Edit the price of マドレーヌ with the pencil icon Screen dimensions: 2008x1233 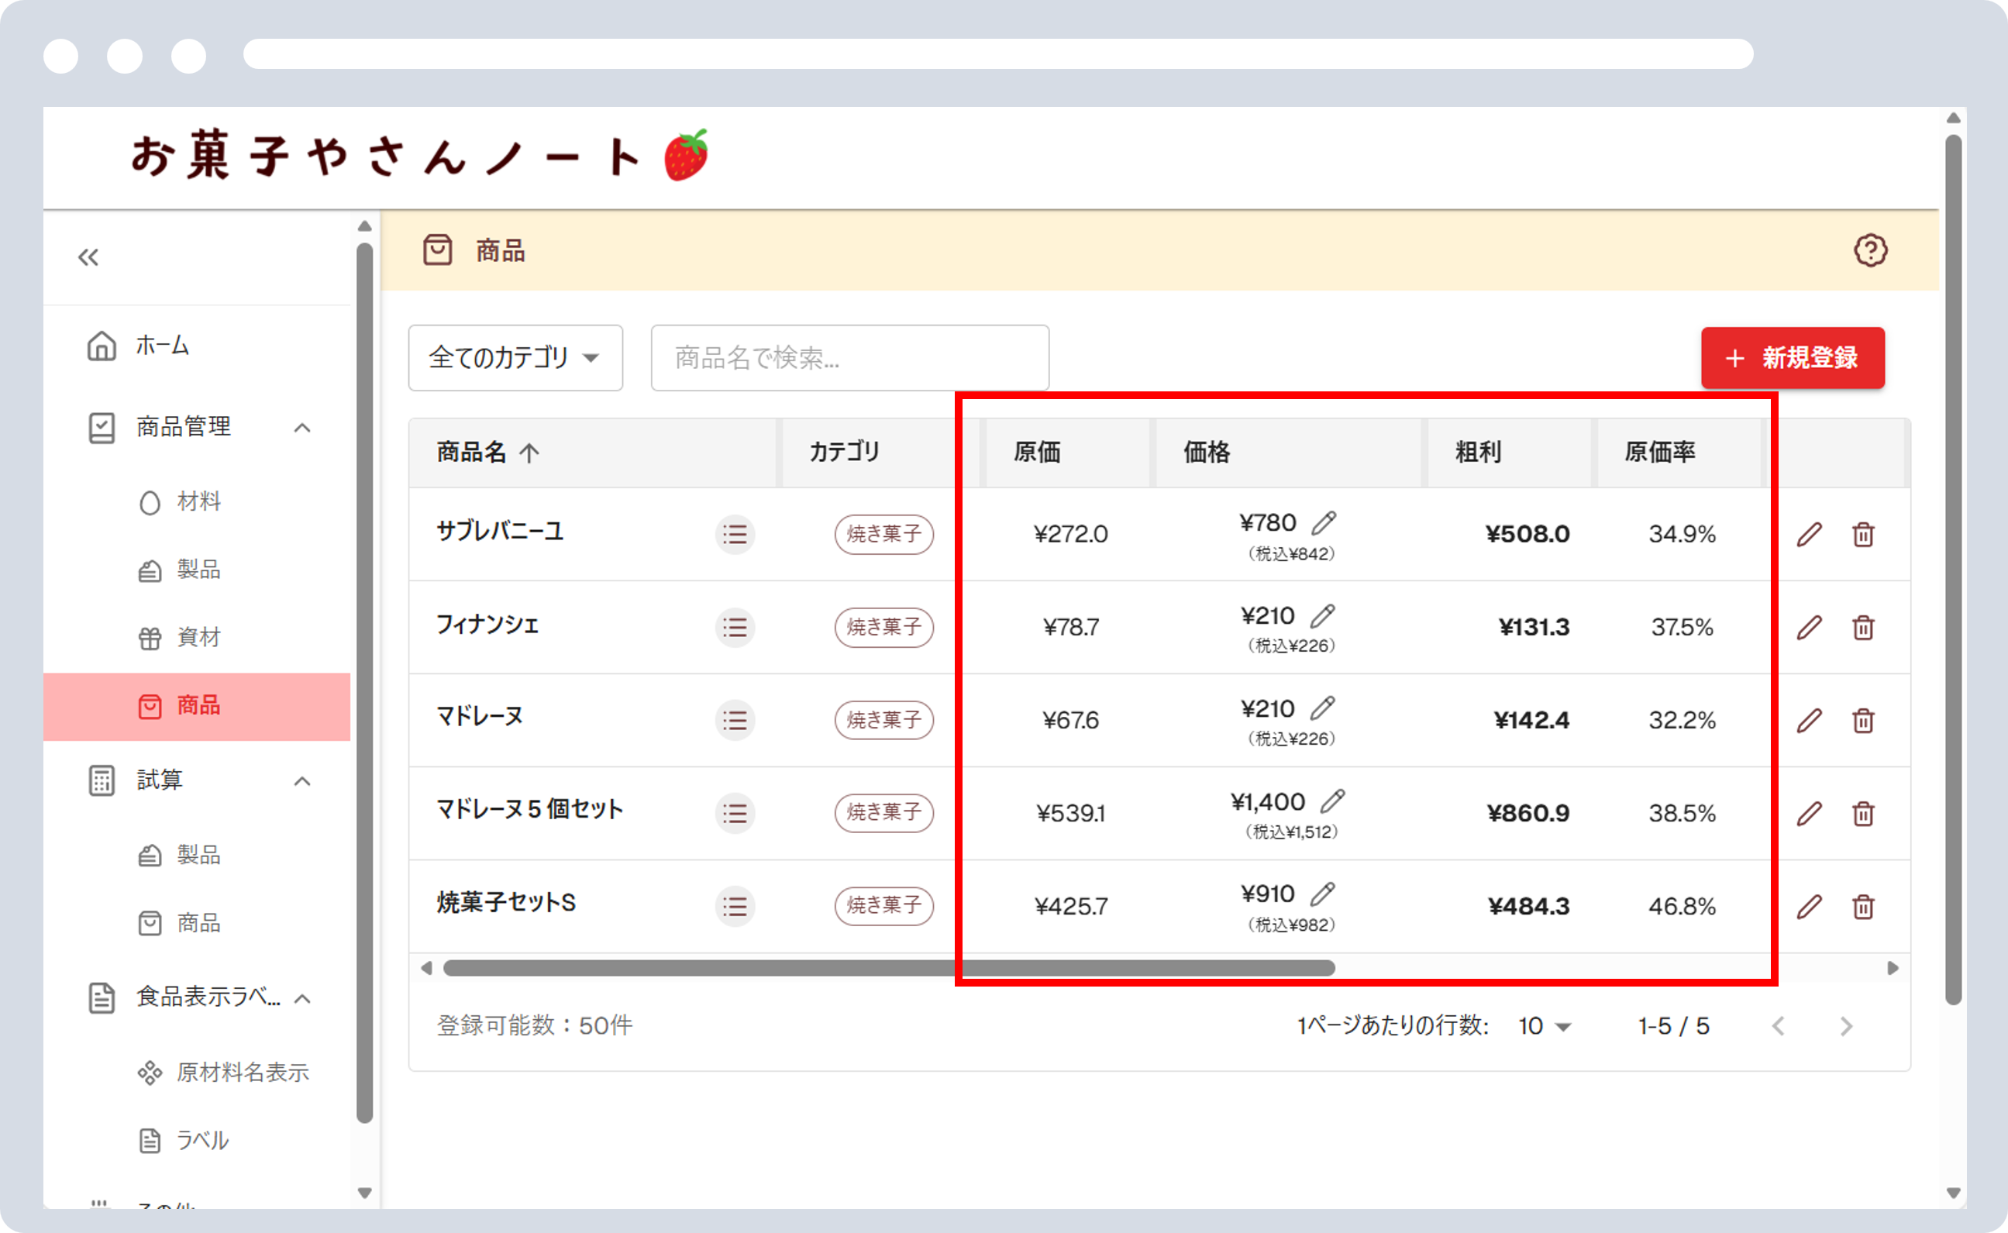1324,708
